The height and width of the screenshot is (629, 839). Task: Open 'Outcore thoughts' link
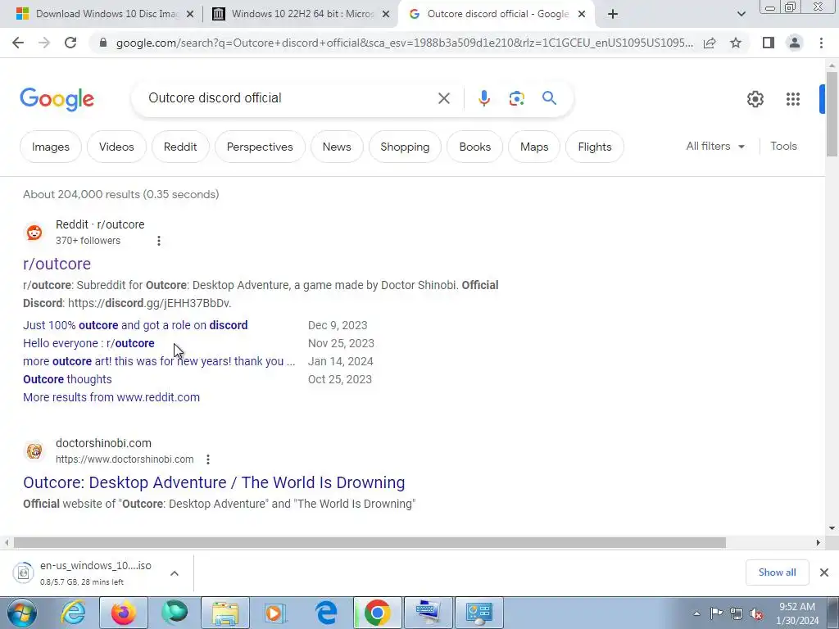[67, 379]
